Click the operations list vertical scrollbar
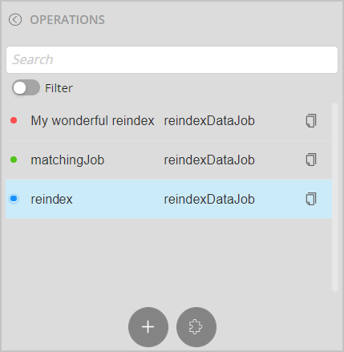This screenshot has width=344, height=352. click(335, 197)
